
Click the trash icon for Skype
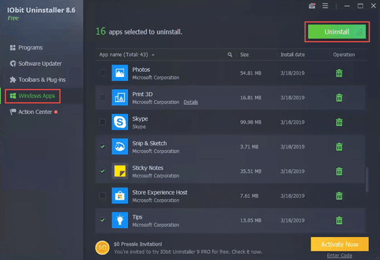click(x=339, y=122)
